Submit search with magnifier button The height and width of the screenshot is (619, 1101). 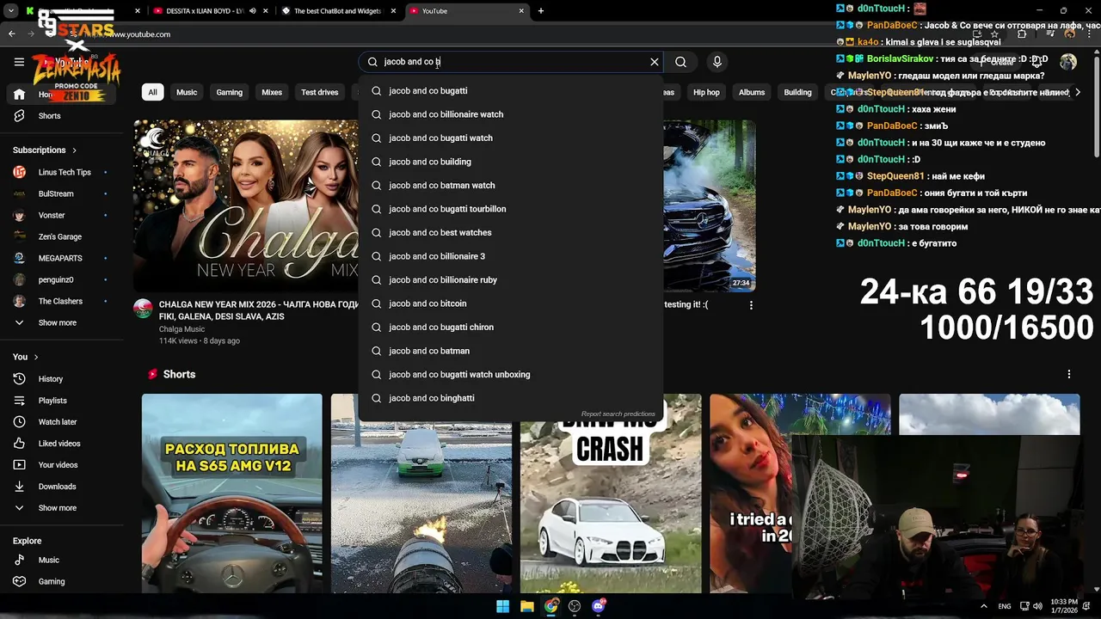pos(680,62)
